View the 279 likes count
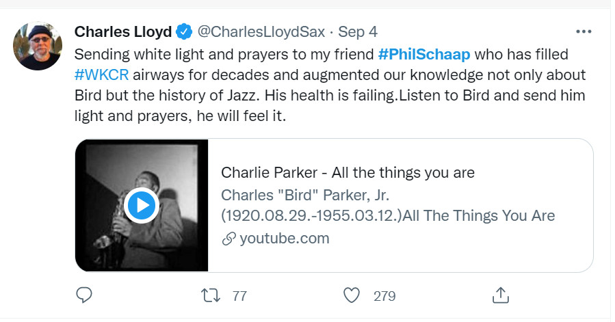This screenshot has width=615, height=322. pyautogui.click(x=384, y=296)
